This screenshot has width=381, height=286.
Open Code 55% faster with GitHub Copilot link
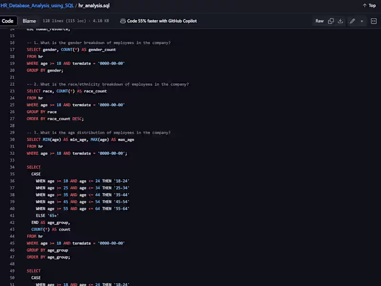point(162,21)
